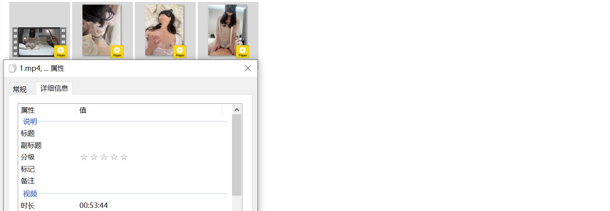Close the 属性 properties dialog

[248, 68]
